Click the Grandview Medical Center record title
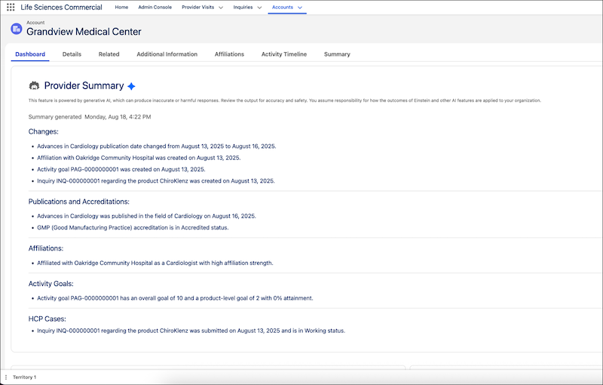603x385 pixels. (84, 32)
